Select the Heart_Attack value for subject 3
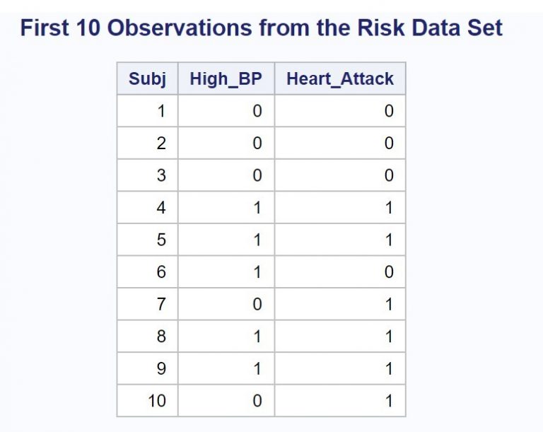Image resolution: width=543 pixels, height=432 pixels. click(x=389, y=175)
